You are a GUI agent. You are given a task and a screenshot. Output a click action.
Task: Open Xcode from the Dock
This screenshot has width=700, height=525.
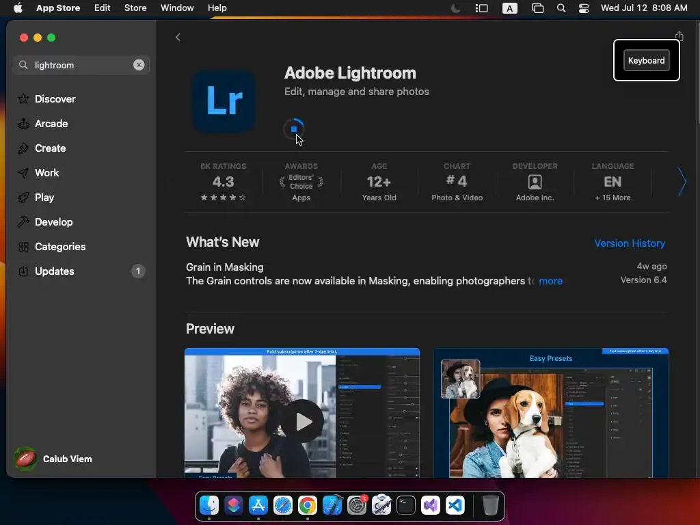pyautogui.click(x=332, y=505)
